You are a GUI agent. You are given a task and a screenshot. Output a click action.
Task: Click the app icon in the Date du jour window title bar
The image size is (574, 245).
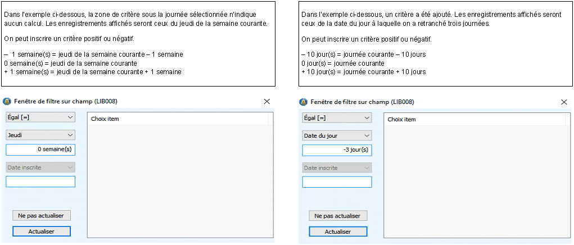pos(303,102)
